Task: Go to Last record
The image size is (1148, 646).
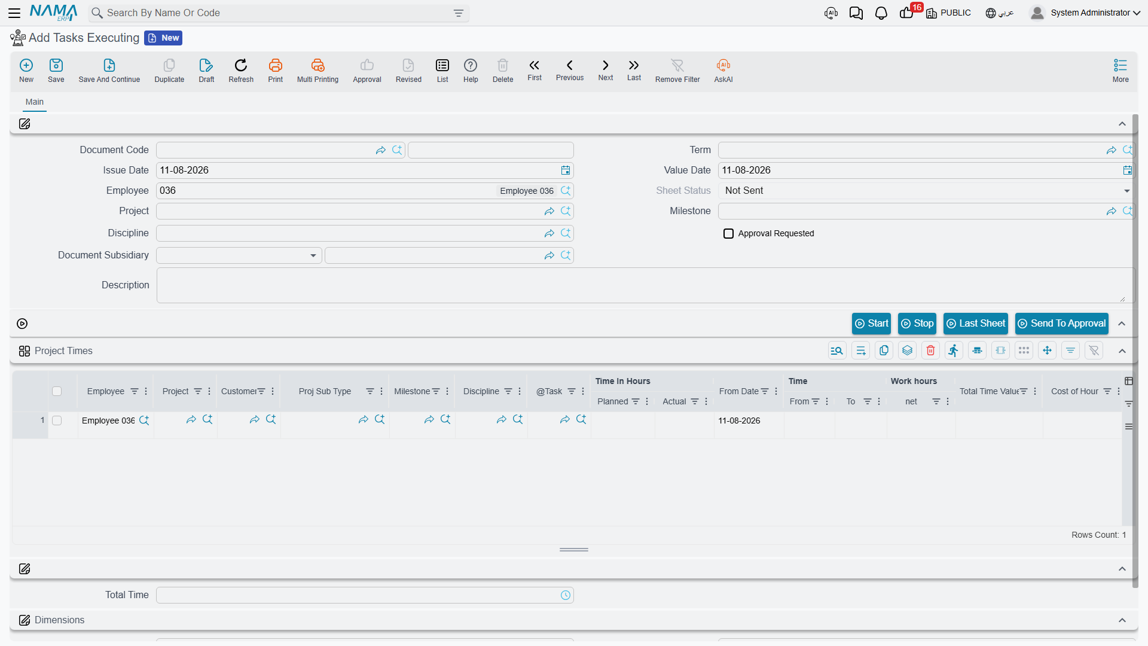Action: point(634,65)
